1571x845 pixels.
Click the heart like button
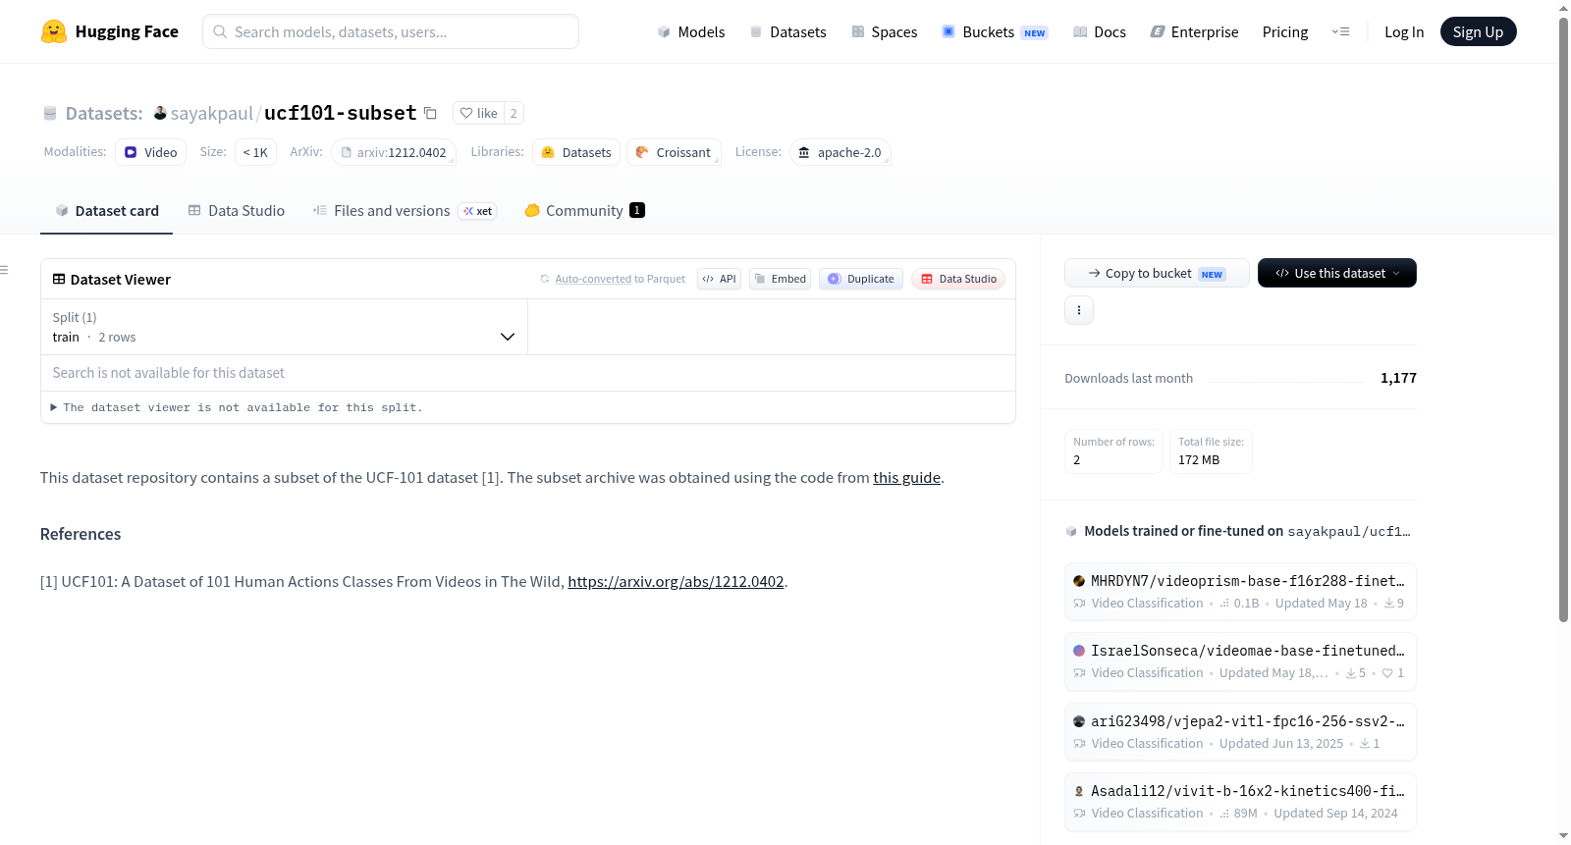pos(478,113)
